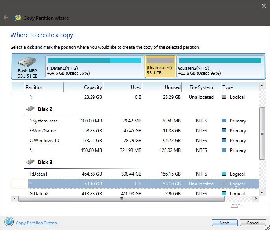The width and height of the screenshot is (270, 230).
Task: Sort by the File System column header
Action: pos(201,87)
